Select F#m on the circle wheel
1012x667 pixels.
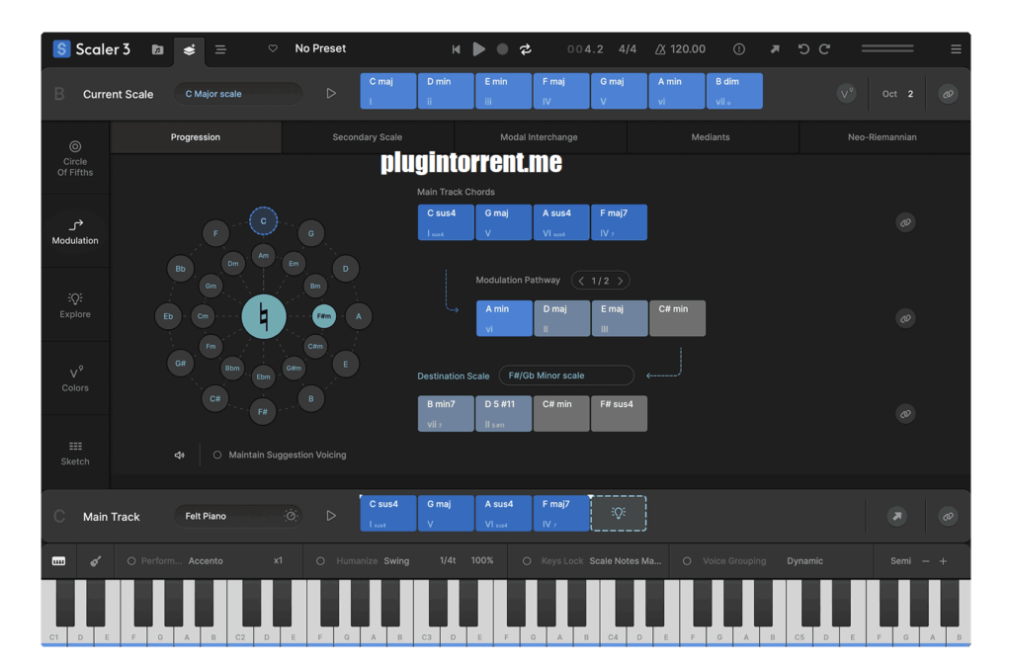pyautogui.click(x=324, y=316)
